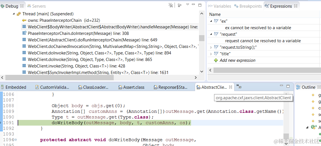
Task: Click the key icon beside owns: PhaseInterceptorChain
Action: pyautogui.click(x=24, y=20)
